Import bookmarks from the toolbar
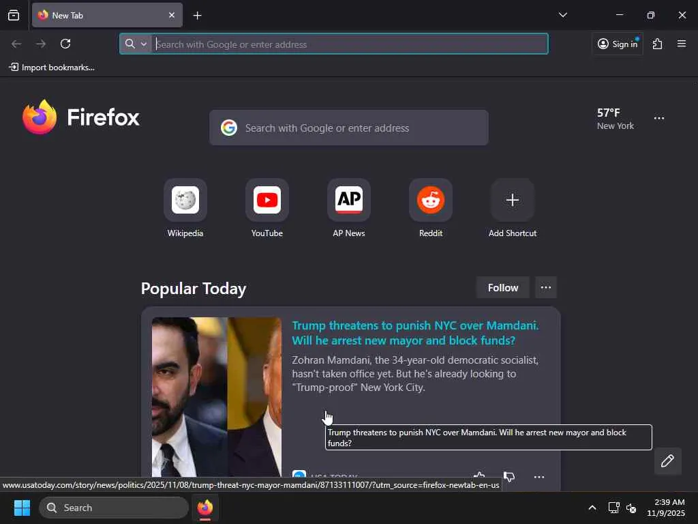This screenshot has width=698, height=524. [x=52, y=68]
